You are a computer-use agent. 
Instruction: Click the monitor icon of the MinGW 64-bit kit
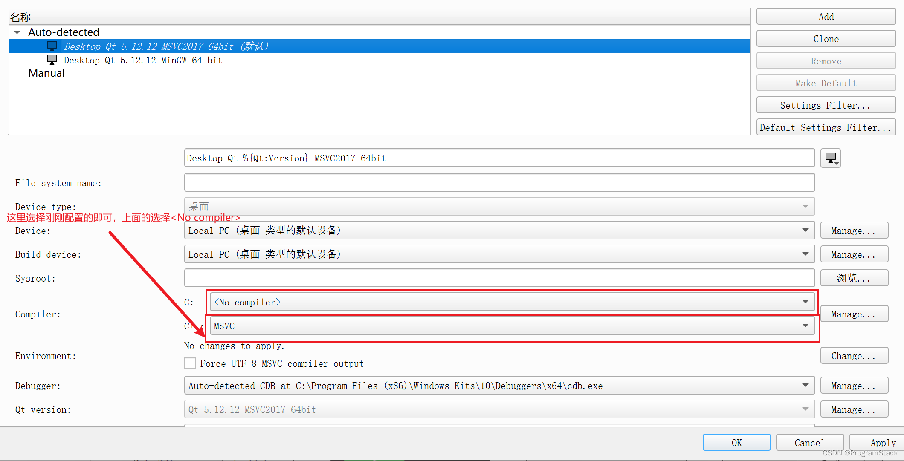click(x=52, y=59)
